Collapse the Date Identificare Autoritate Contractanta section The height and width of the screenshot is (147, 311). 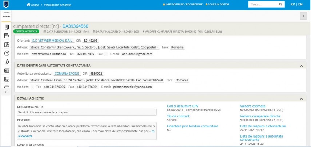coord(301,66)
